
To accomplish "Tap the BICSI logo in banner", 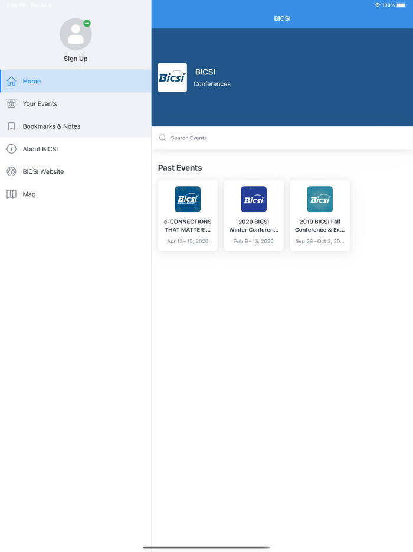I will [x=172, y=77].
